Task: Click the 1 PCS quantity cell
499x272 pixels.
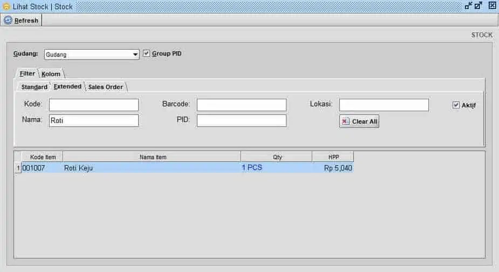Action: (277, 168)
